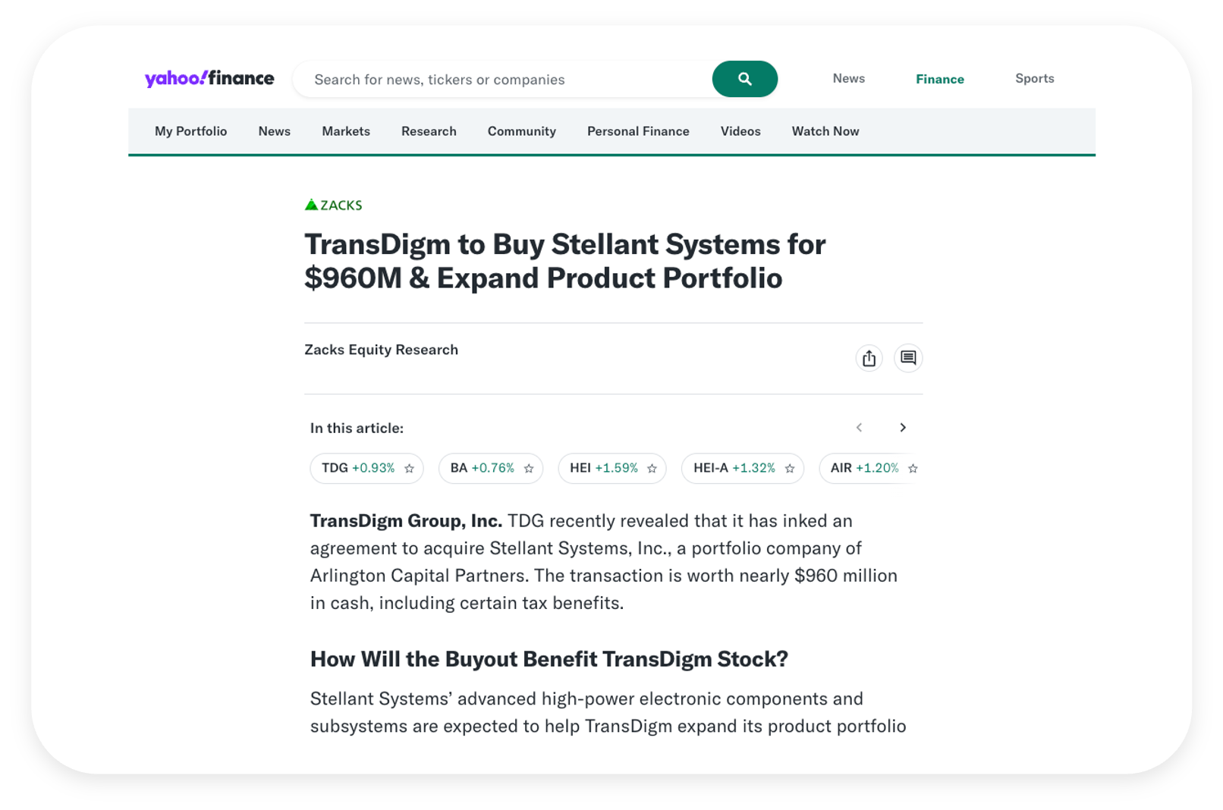Open the Sports link in header

[x=1034, y=78]
